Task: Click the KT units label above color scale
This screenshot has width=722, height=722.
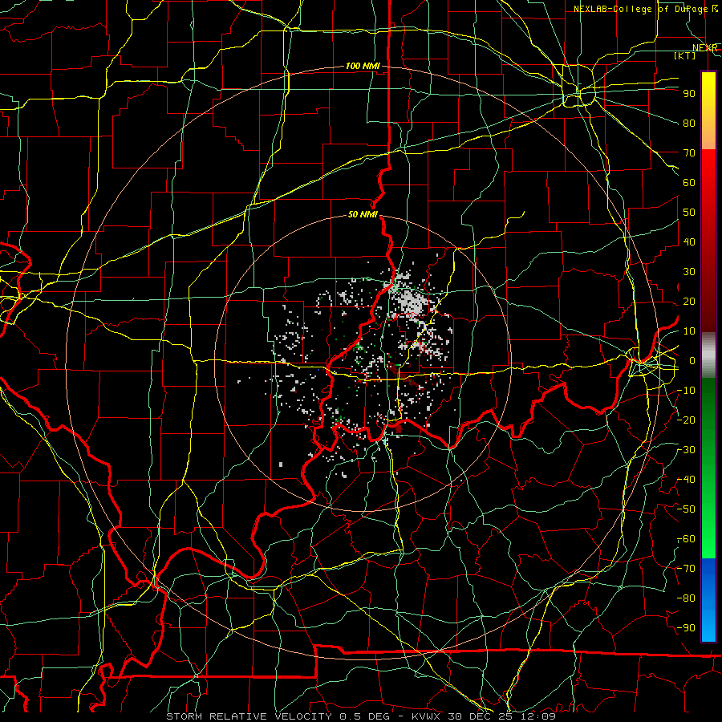Action: pyautogui.click(x=685, y=55)
